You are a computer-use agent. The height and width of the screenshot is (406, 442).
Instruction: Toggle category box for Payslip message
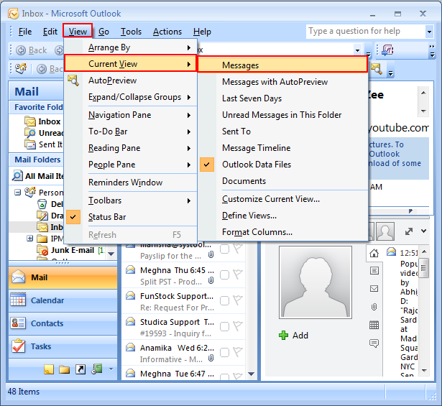click(224, 249)
